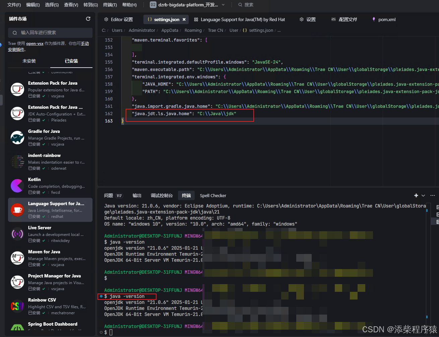Viewport: 439px width, 337px height.
Task: Open the 终端(T) menu
Action: tap(110, 5)
